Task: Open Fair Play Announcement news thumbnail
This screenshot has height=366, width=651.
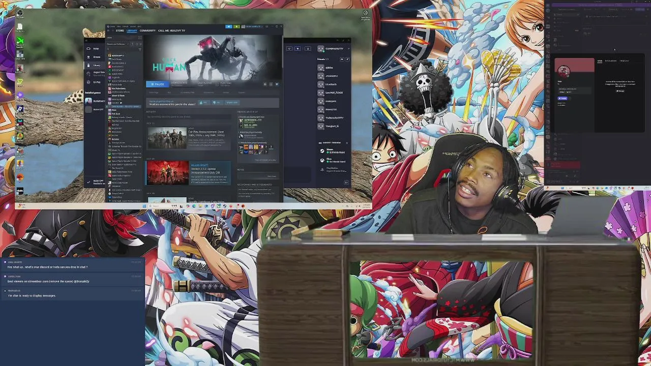Action: click(167, 138)
